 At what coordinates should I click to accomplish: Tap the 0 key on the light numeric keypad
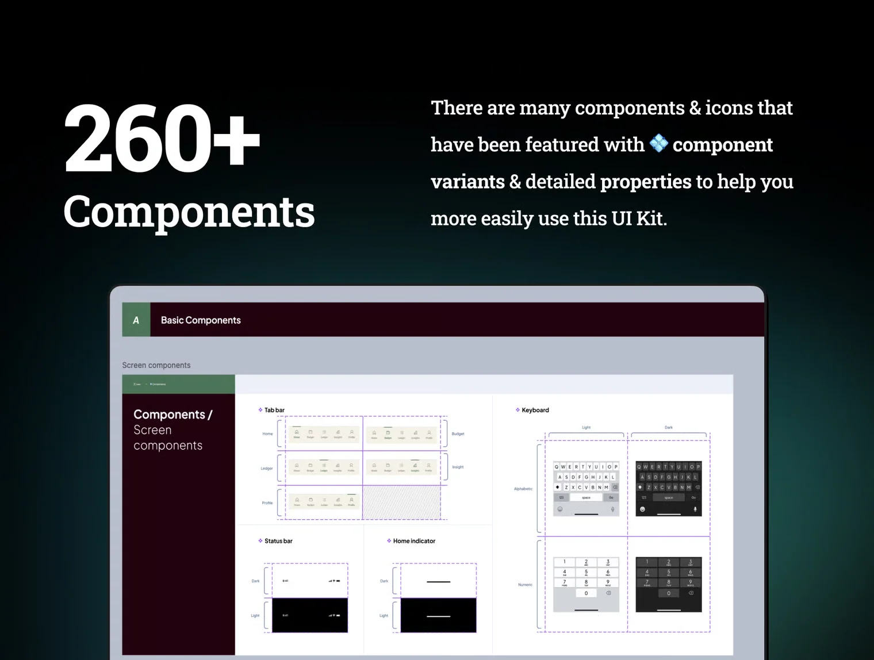[x=586, y=593]
